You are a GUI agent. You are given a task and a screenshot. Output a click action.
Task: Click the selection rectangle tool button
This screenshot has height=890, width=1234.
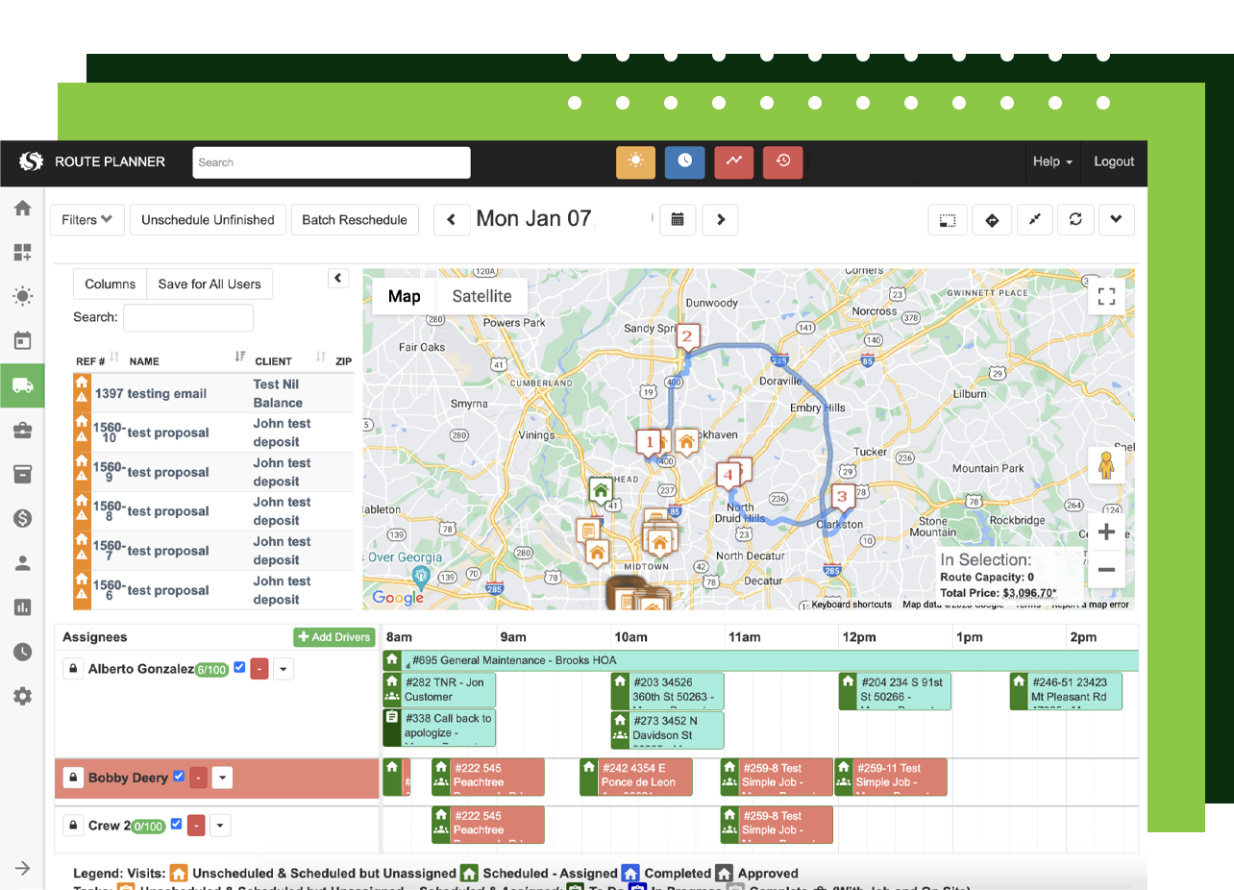click(948, 219)
